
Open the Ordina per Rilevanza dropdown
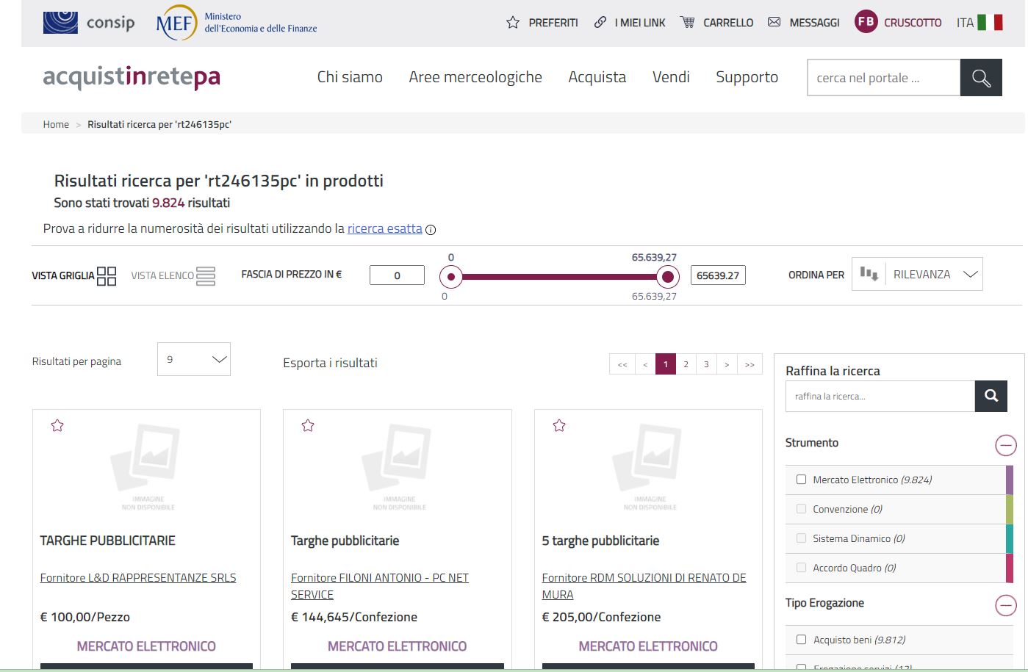click(x=917, y=275)
